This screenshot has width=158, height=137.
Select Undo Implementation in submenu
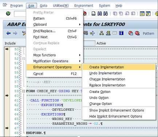119,73
